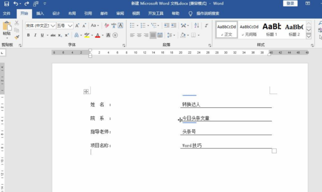This screenshot has height=192, width=322.
Task: Switch to the 布局 tab
Action: 72,13
